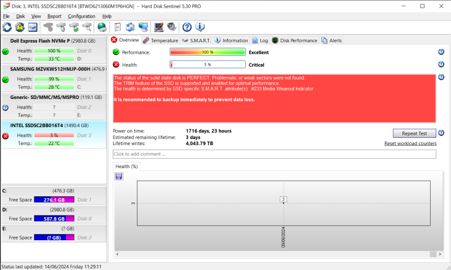The height and width of the screenshot is (270, 451).
Task: Click the floppy save icon above health chart
Action: (119, 176)
